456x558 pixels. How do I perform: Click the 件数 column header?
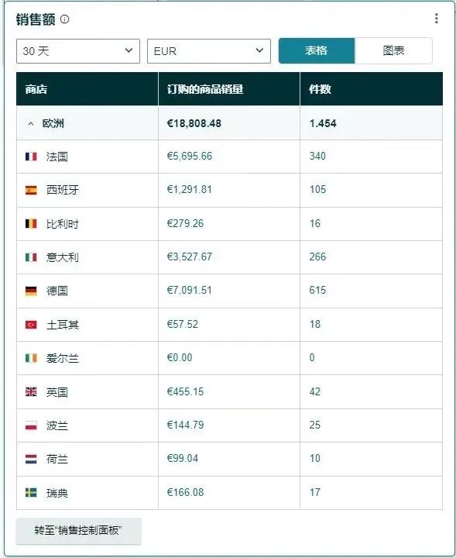point(320,89)
